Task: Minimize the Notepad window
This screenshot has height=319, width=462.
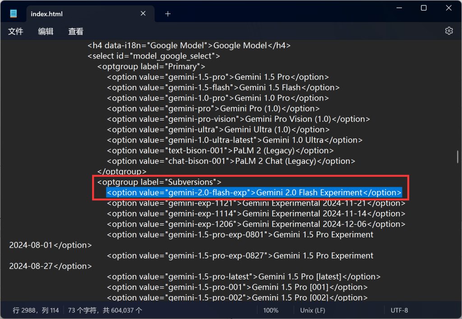Action: click(x=399, y=8)
